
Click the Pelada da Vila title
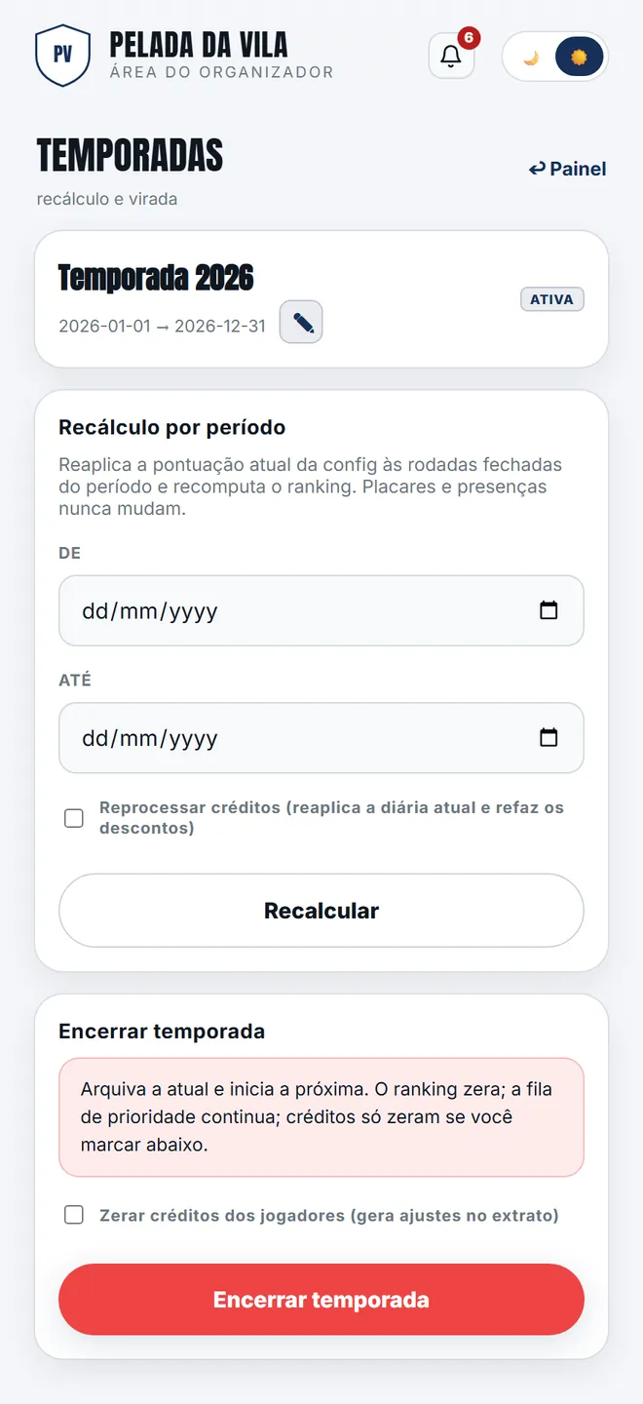(199, 45)
